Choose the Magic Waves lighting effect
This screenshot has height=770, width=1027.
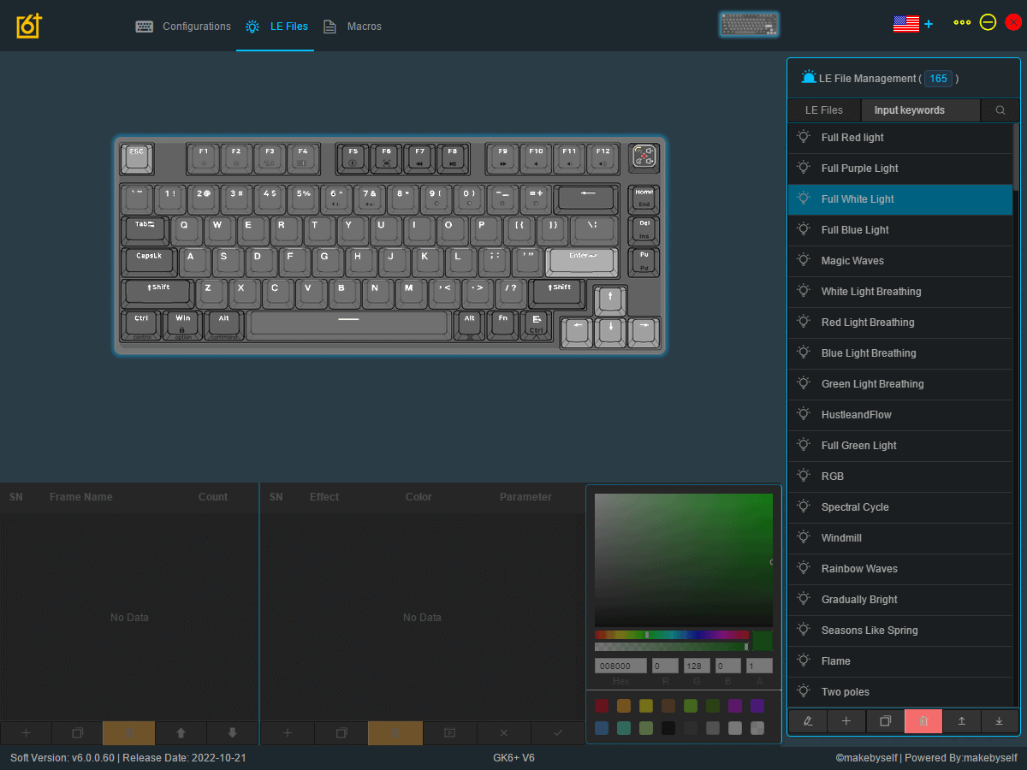pyautogui.click(x=899, y=261)
